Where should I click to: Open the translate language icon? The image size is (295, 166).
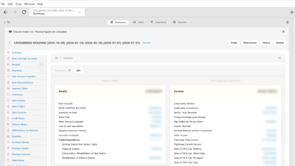pyautogui.click(x=9, y=22)
